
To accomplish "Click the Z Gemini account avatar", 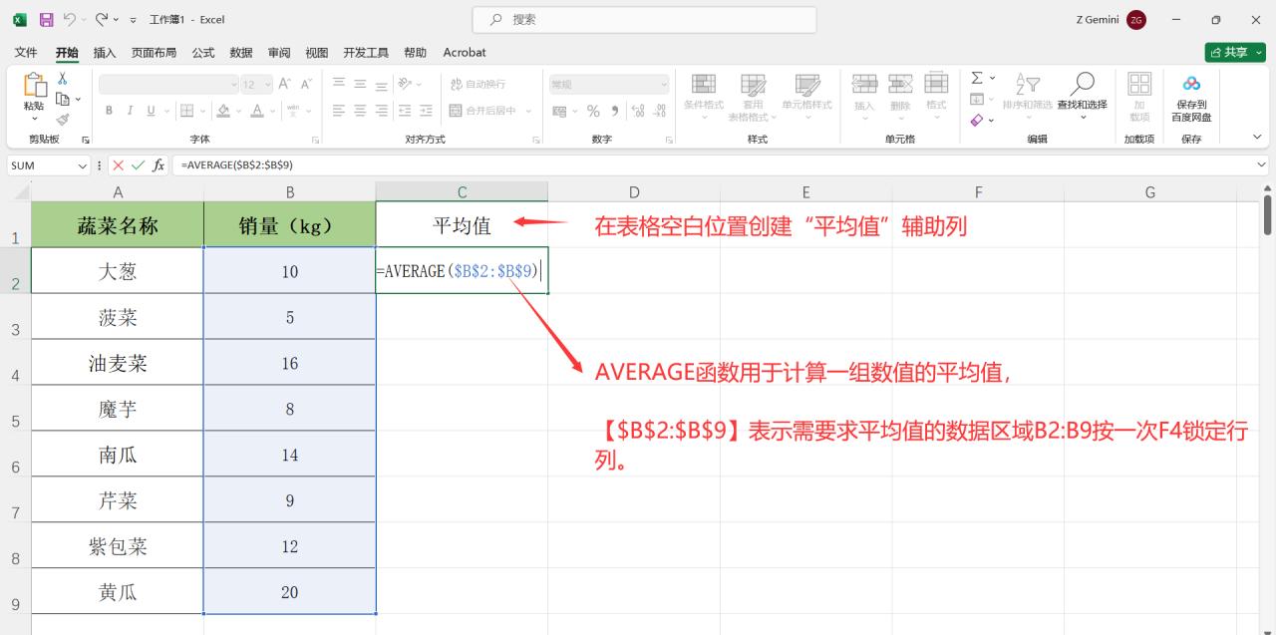I will point(1136,20).
